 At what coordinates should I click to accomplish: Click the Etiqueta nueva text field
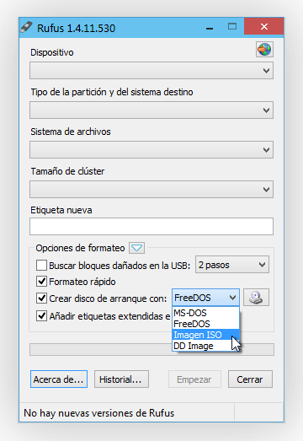tap(151, 227)
